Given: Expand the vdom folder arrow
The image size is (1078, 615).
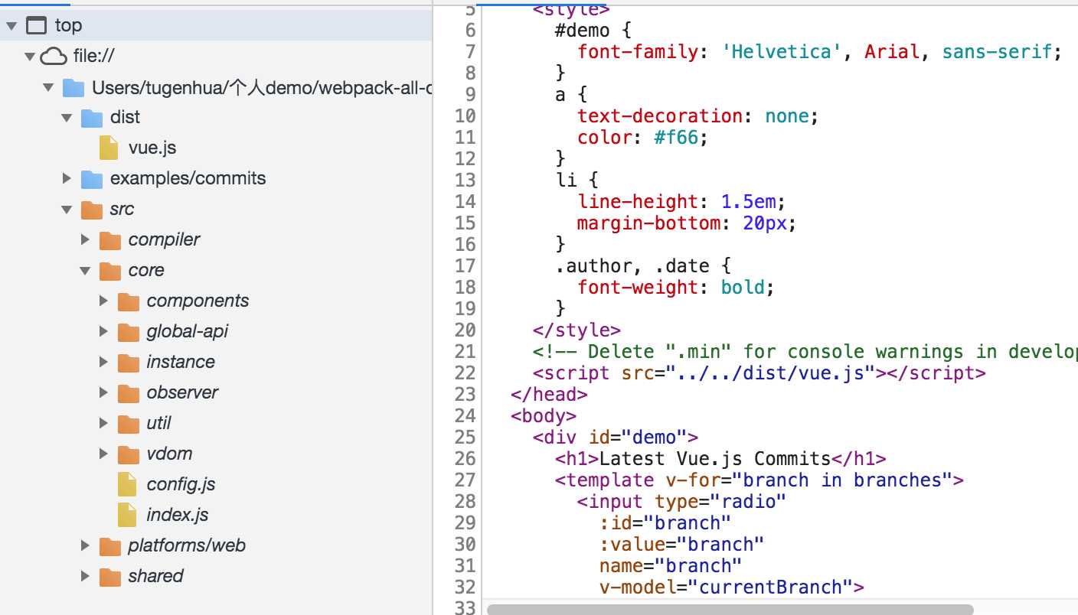Looking at the screenshot, I should (104, 454).
